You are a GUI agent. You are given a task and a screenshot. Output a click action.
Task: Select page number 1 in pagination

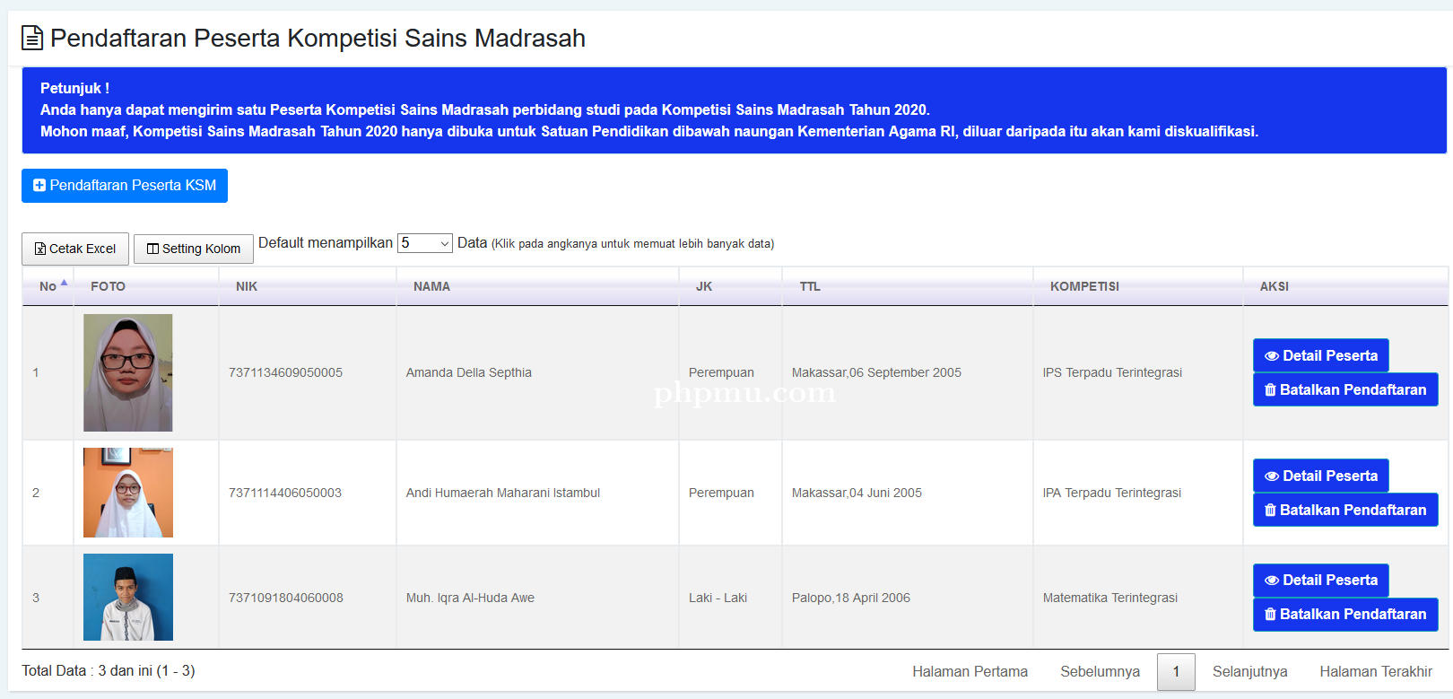[1176, 671]
